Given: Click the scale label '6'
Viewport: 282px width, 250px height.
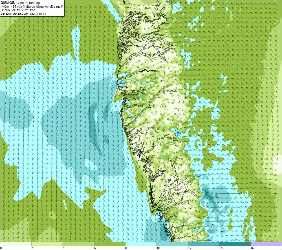Looking at the screenshot, I should pyautogui.click(x=95, y=248).
